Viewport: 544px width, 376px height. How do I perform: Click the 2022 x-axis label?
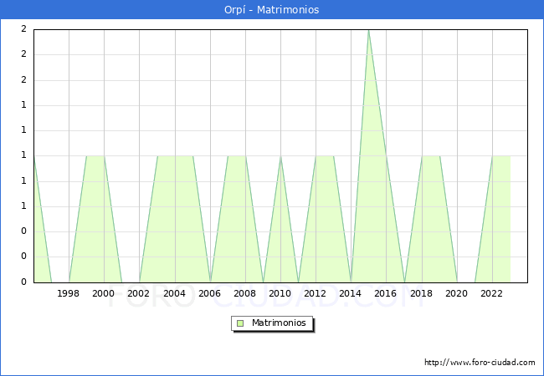pyautogui.click(x=491, y=293)
